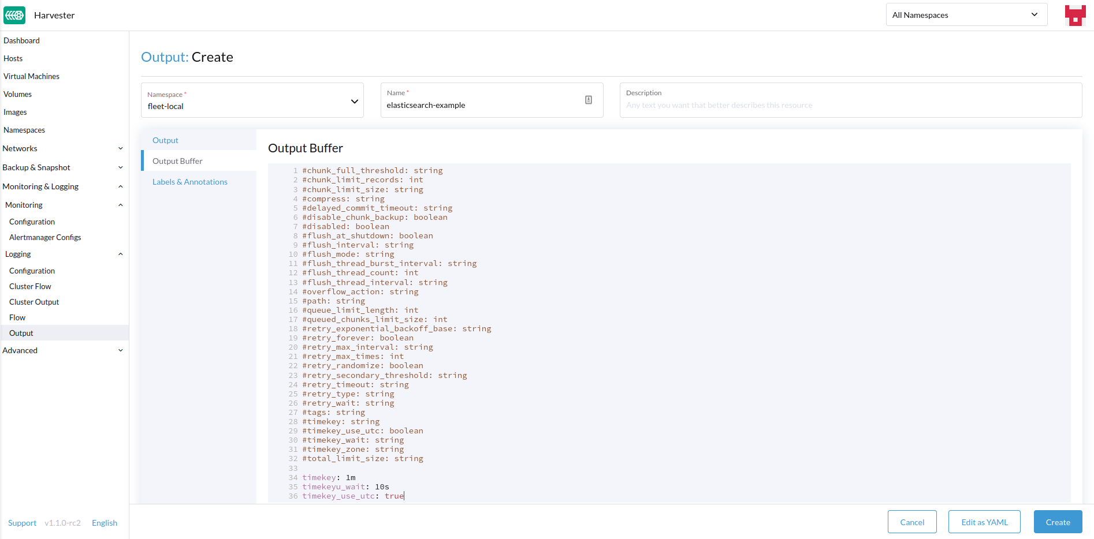The width and height of the screenshot is (1094, 539).
Task: Open Dashboard from the sidebar
Action: pyautogui.click(x=21, y=40)
